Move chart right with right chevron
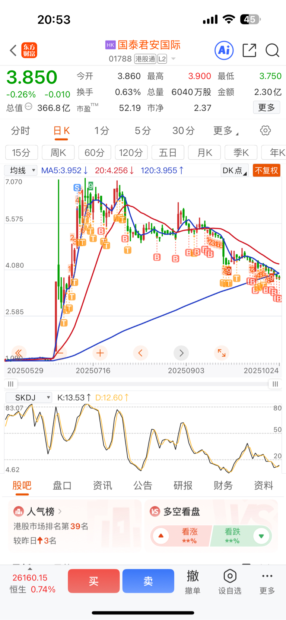 pyautogui.click(x=181, y=353)
